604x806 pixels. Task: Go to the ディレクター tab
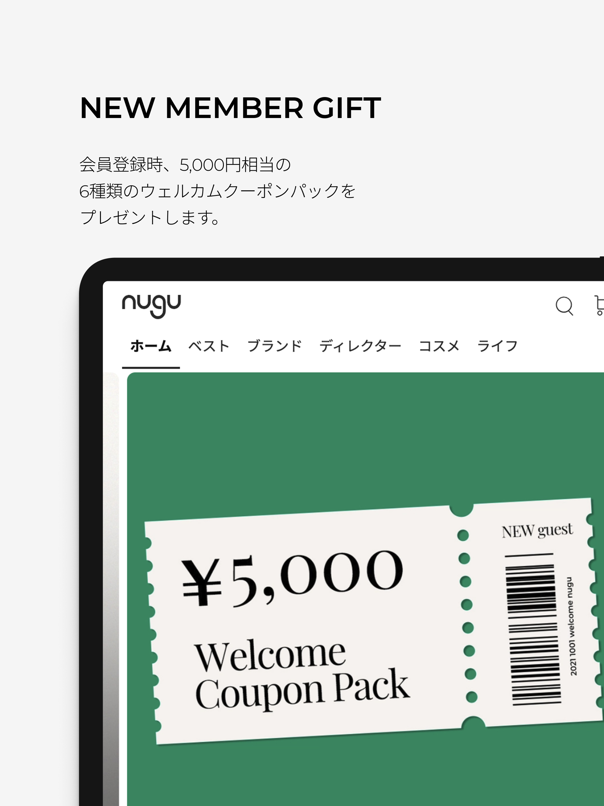360,346
